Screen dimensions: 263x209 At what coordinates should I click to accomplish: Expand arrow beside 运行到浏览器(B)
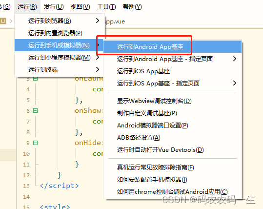98,21
